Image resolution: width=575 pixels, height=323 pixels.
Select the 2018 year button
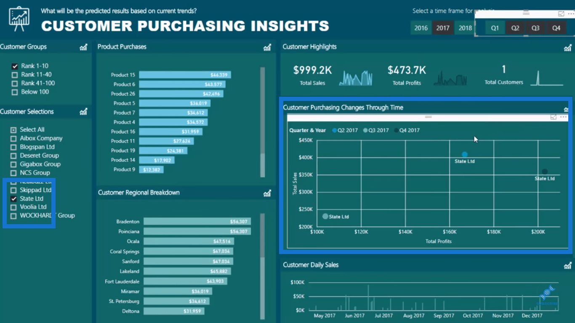click(x=465, y=28)
